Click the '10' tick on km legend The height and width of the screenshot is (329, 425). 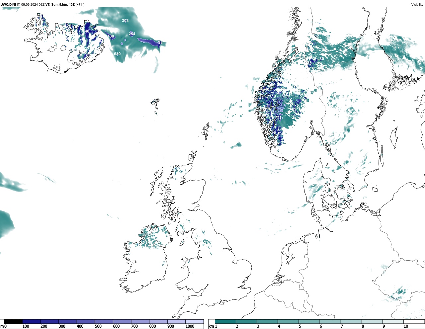pyautogui.click(x=406, y=327)
